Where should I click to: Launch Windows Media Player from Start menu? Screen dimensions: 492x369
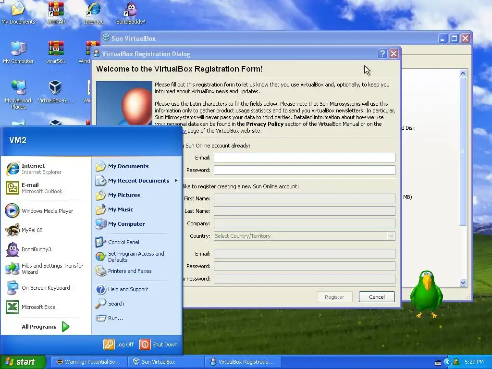[x=46, y=211]
